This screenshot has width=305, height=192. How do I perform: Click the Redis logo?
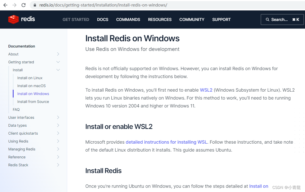point(22,19)
